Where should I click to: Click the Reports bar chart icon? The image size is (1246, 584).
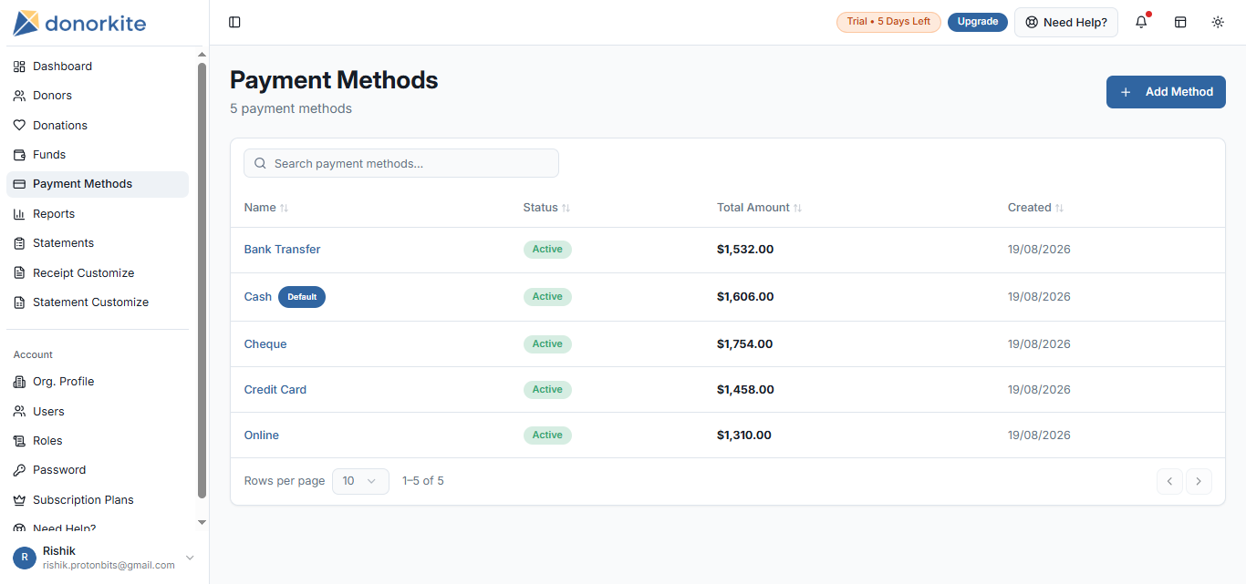coord(19,214)
